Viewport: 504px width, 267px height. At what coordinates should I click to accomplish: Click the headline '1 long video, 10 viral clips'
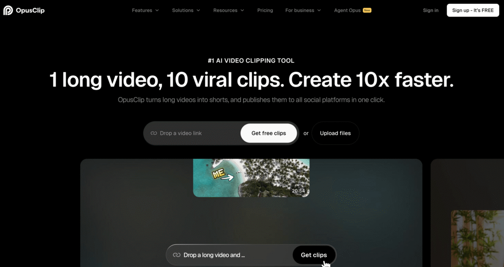coord(166,80)
